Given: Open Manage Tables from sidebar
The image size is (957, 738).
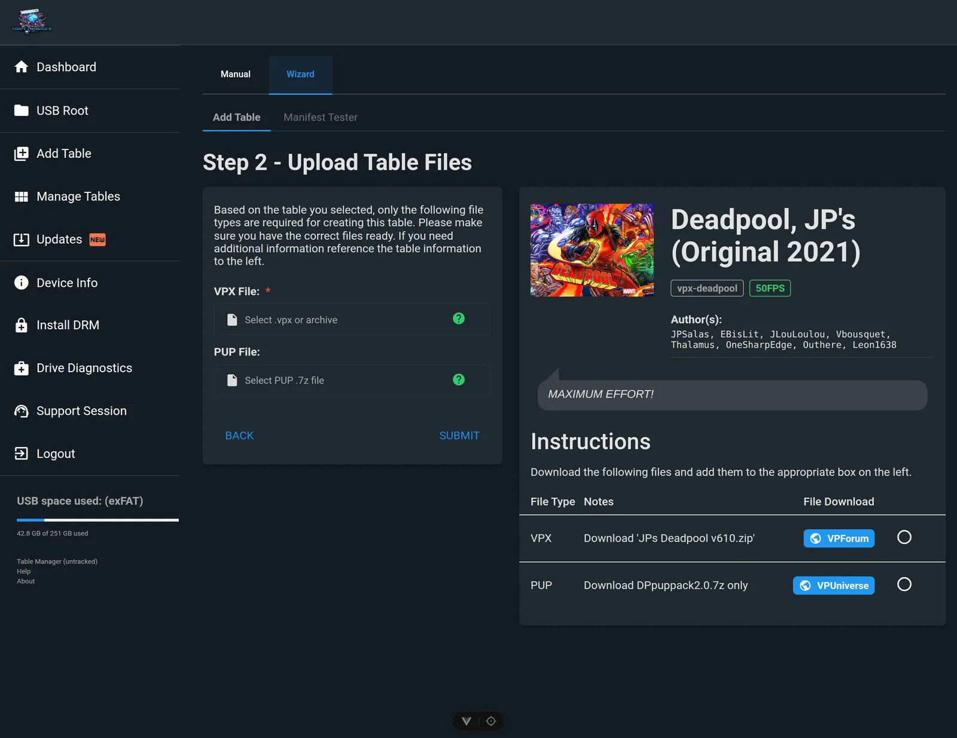Looking at the screenshot, I should click(x=78, y=197).
